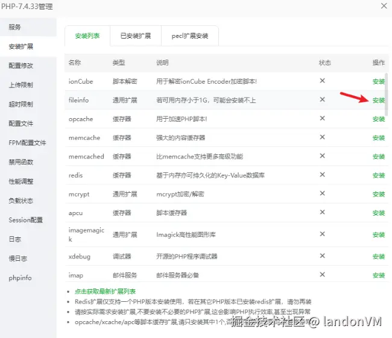Click the 状态 column header
Image resolution: width=392 pixels, height=338 pixels.
click(324, 63)
